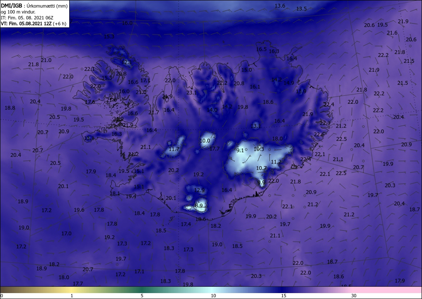Click the 11.7 value on the map
Screen dimensions: 422x299
[174, 149]
